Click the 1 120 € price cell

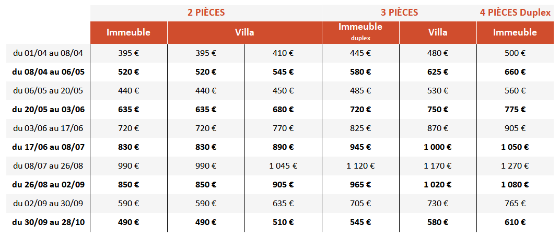[360, 166]
